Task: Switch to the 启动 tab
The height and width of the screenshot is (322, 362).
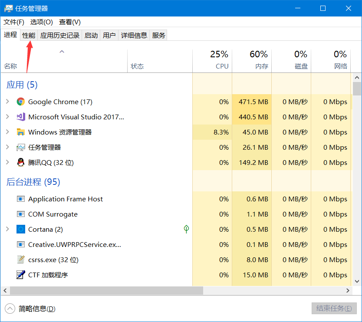Action: [91, 35]
